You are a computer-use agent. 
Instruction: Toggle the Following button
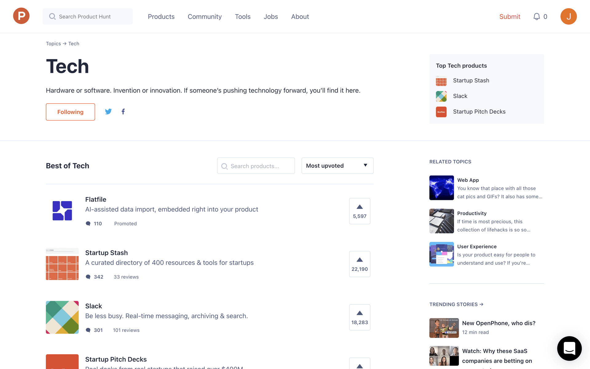click(70, 112)
